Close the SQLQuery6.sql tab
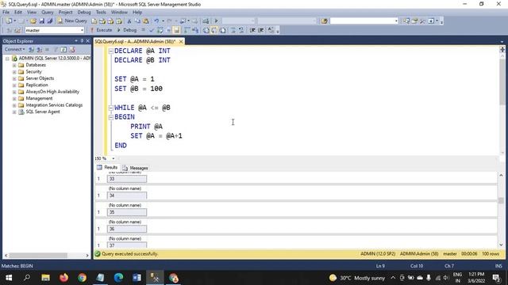508x285 pixels. tap(181, 42)
